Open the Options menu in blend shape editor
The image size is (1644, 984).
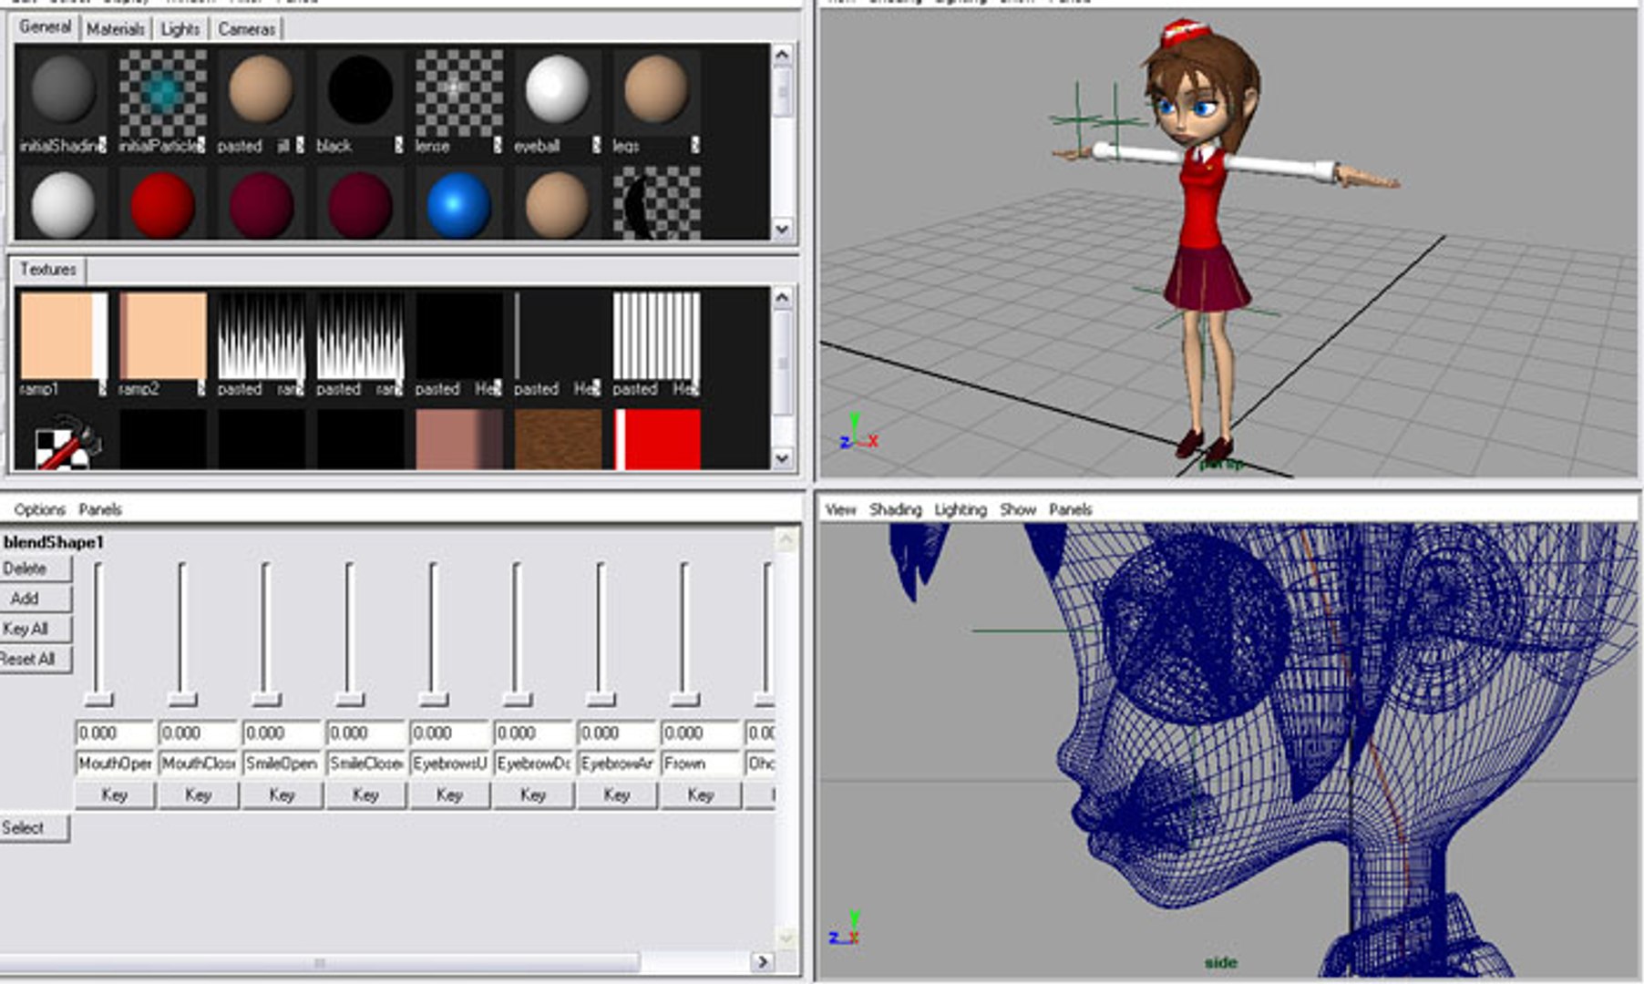pos(39,509)
